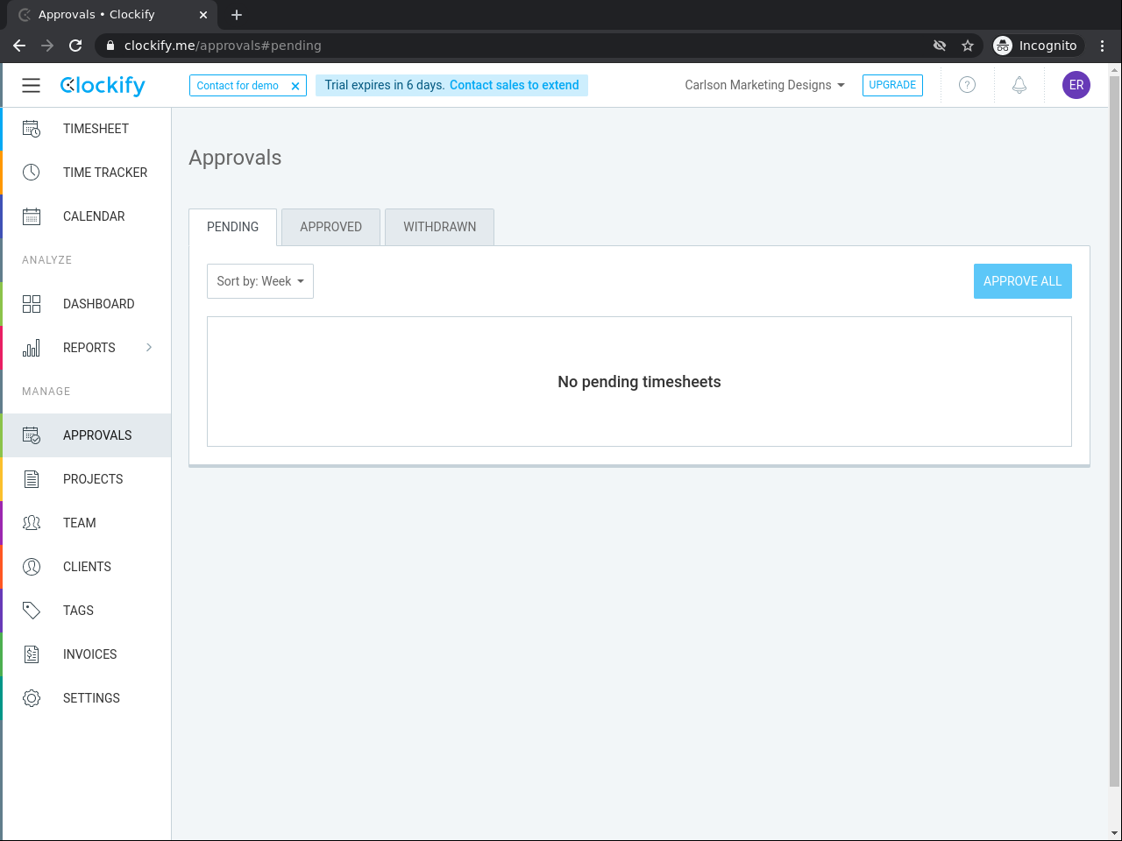Open the Team people icon
Image resolution: width=1122 pixels, height=841 pixels.
[x=32, y=523]
